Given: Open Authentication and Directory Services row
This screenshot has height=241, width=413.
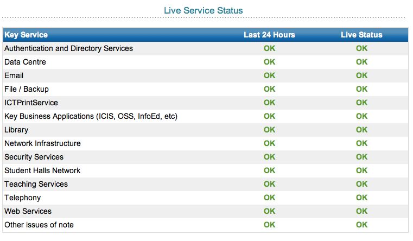Looking at the screenshot, I should [68, 48].
